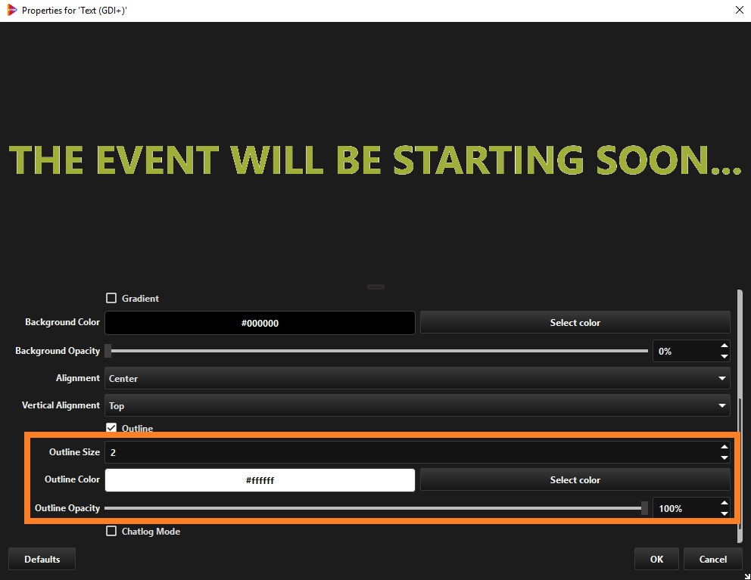Screen dimensions: 751x580
Task: Click the Defaults button
Action: click(42, 559)
